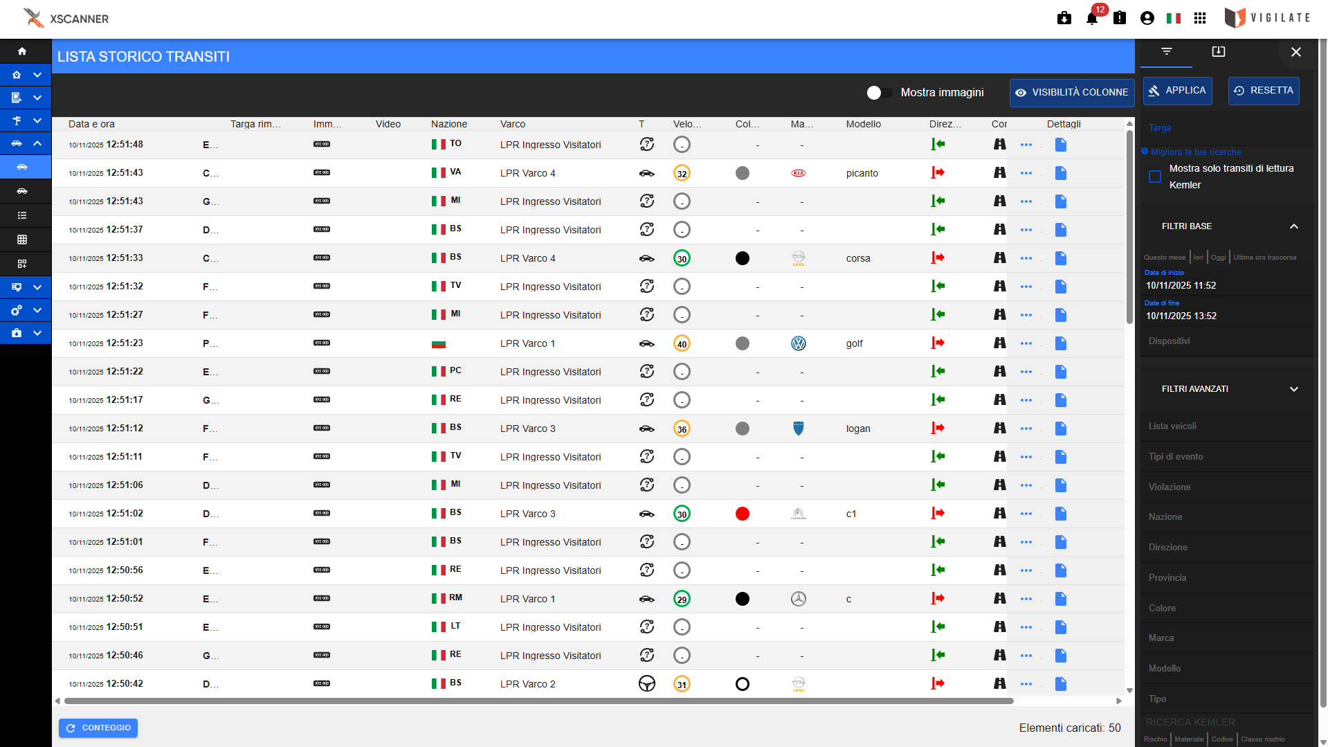Open details document for 12:51:48 transit
Viewport: 1328px width, 747px height.
1060,145
